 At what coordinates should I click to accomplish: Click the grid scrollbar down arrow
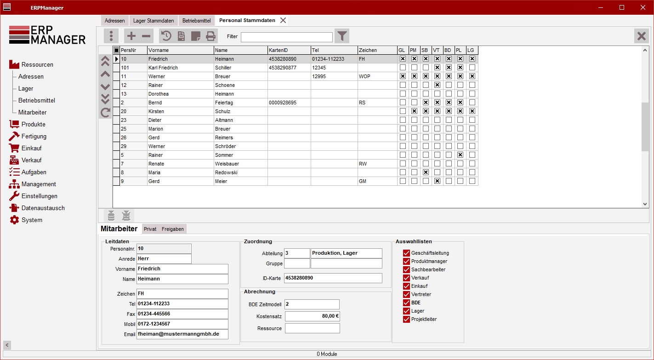coord(645,204)
